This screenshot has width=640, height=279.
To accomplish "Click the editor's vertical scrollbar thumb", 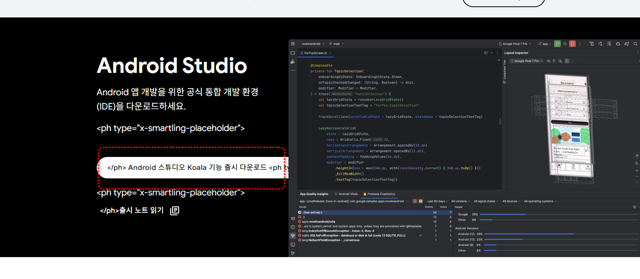I will point(500,121).
